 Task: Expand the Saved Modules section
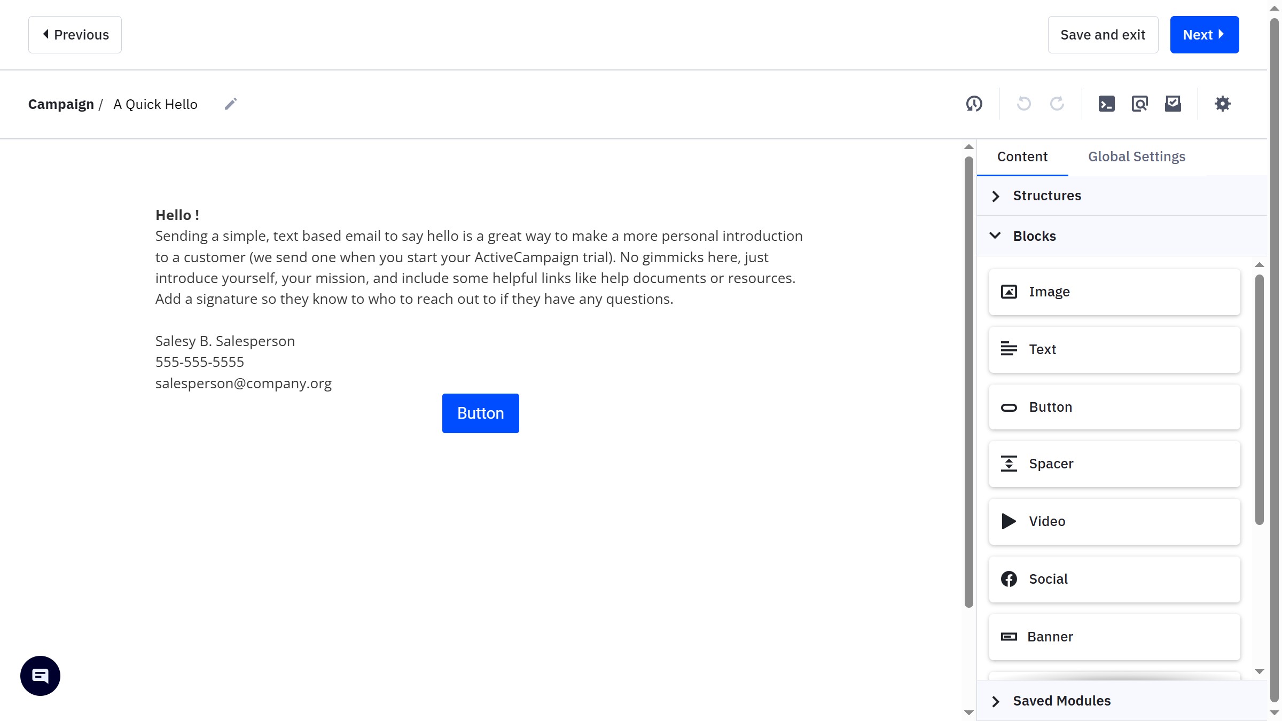click(x=1061, y=701)
